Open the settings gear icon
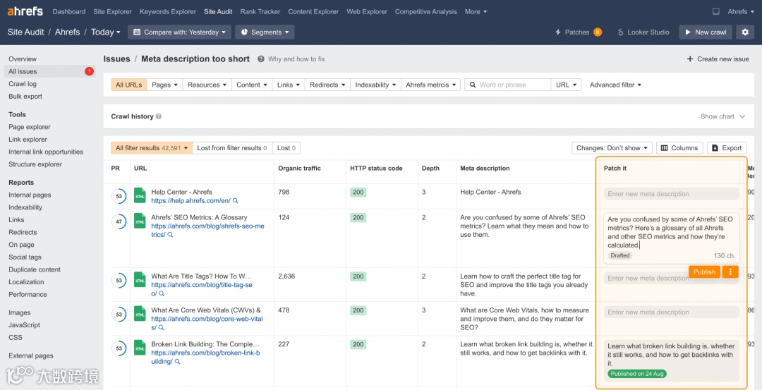762x390 pixels. click(x=745, y=32)
